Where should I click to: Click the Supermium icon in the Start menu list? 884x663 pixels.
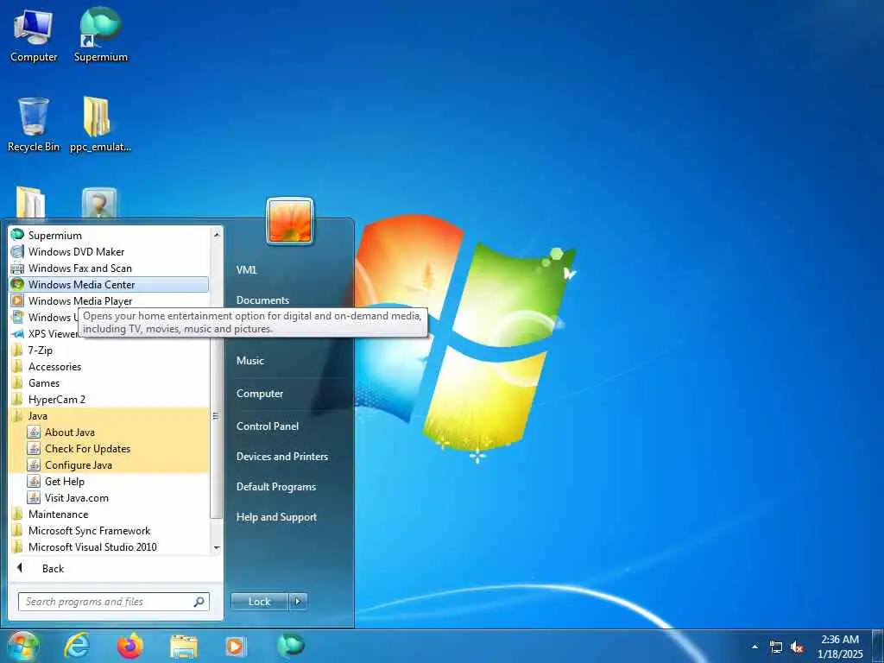[17, 235]
